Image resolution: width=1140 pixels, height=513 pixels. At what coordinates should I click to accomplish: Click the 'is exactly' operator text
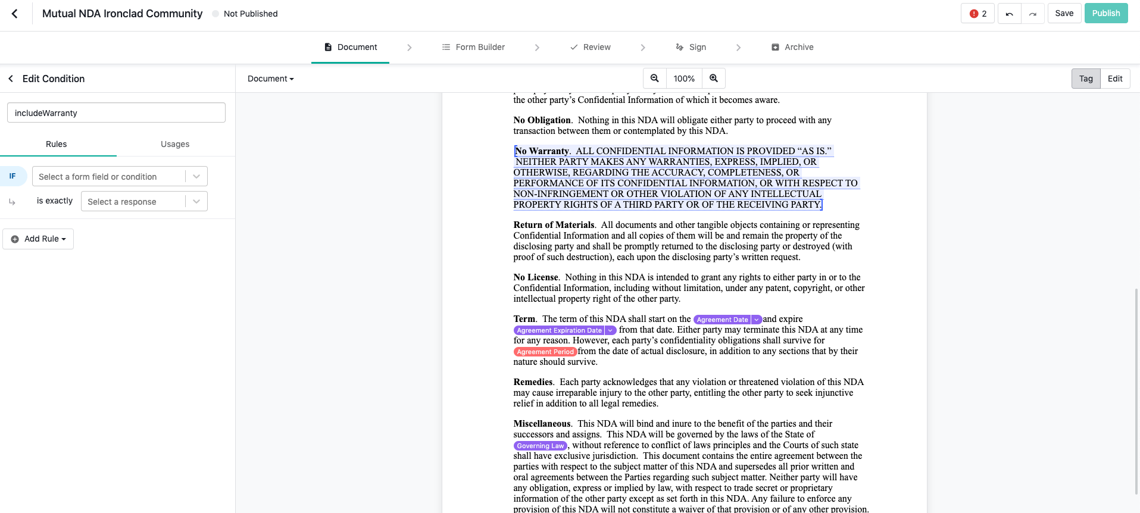click(x=55, y=201)
